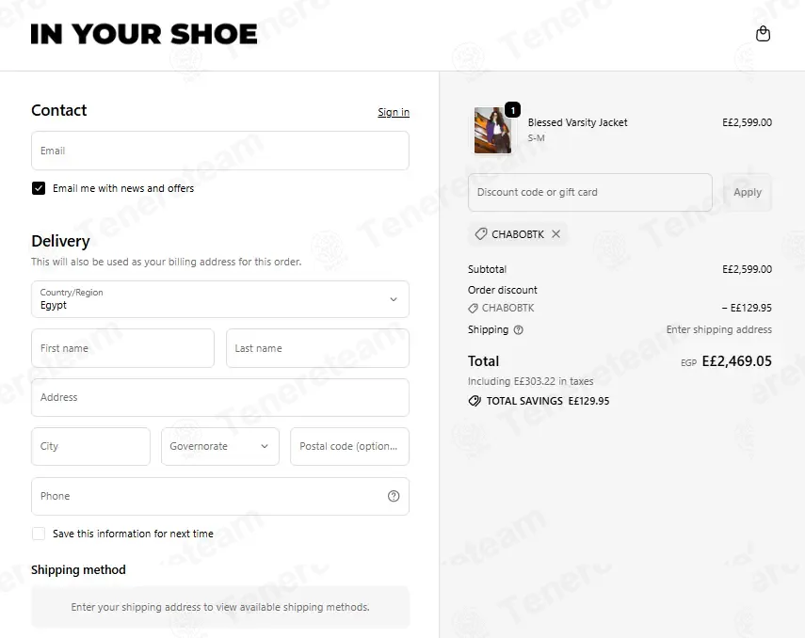Click the Blessed Varsity Jacket thumbnail
The width and height of the screenshot is (805, 638).
coord(492,131)
